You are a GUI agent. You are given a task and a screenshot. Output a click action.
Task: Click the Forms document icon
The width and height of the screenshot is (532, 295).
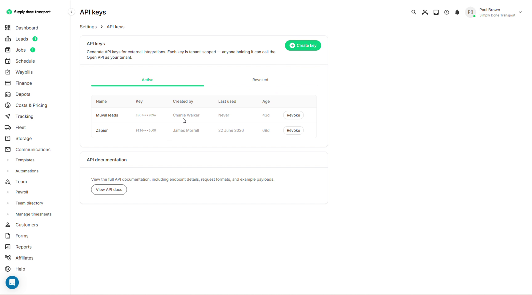(8, 236)
